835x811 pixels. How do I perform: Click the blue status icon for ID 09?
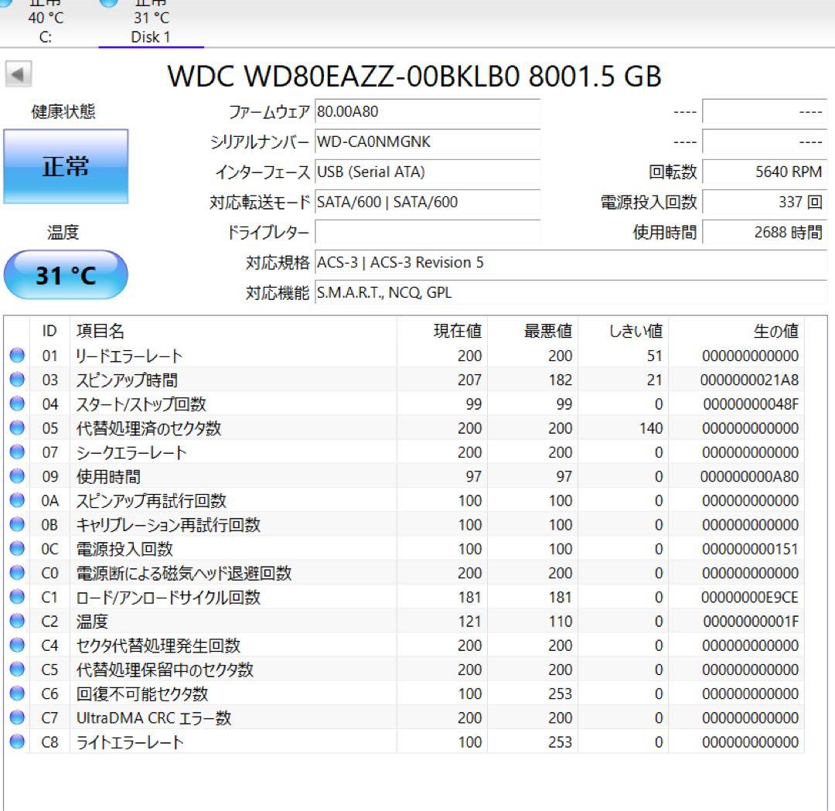(x=17, y=475)
